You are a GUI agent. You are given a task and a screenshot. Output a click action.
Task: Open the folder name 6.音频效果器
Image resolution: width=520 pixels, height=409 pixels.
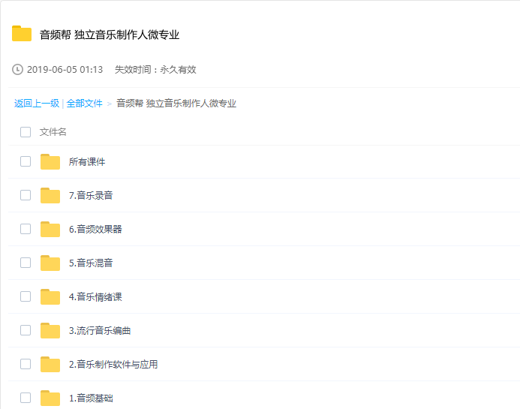[95, 229]
